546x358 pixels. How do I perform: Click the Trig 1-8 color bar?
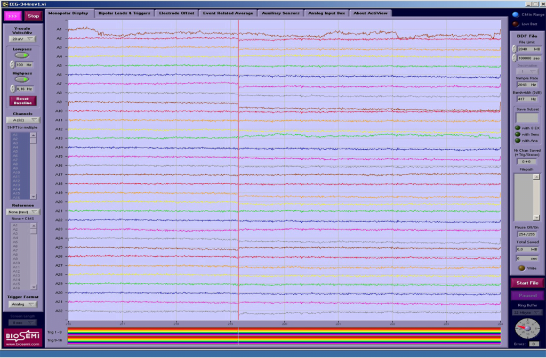[x=284, y=332]
